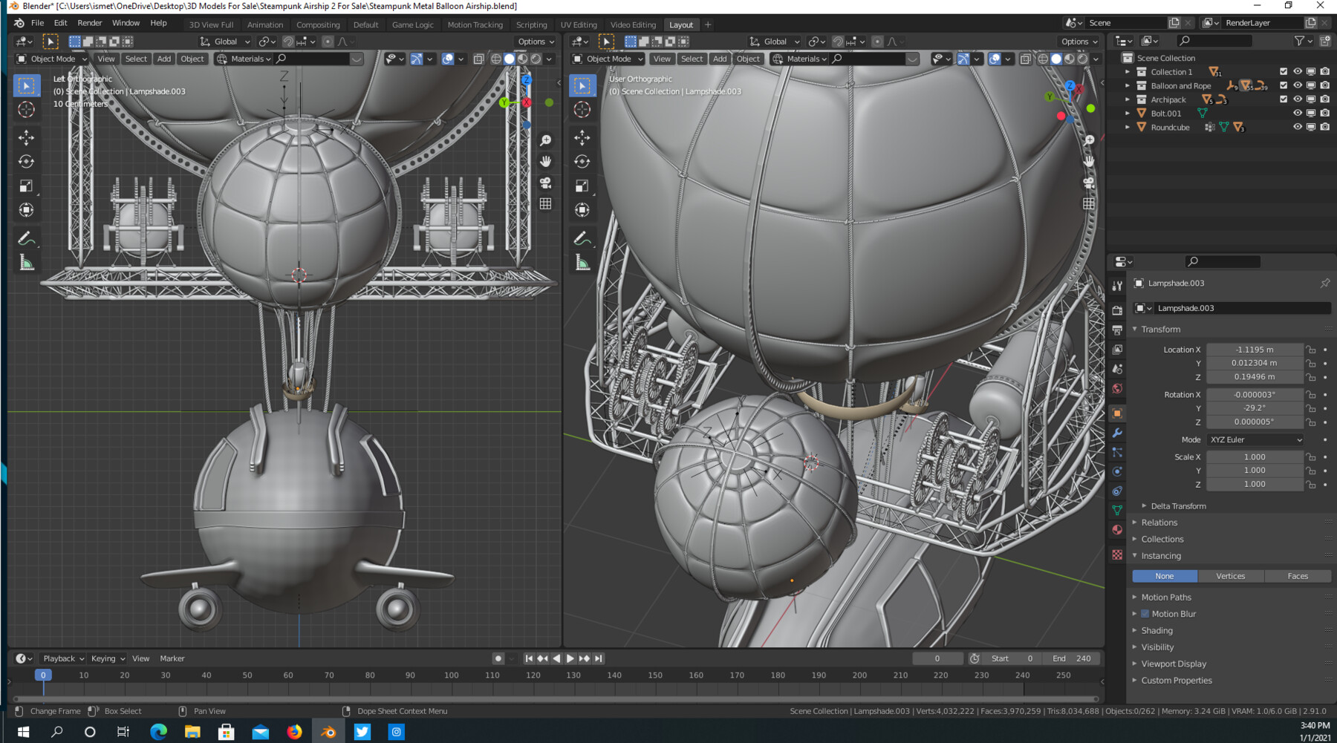Click the Add button in the viewport header
Screen dimensions: 1337x743
point(163,59)
